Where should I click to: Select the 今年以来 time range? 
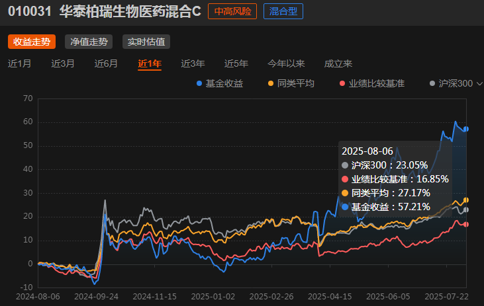pos(286,63)
